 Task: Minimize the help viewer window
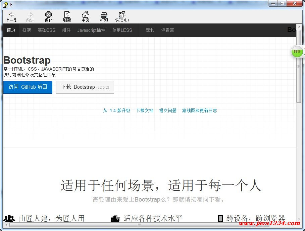(273, 4)
